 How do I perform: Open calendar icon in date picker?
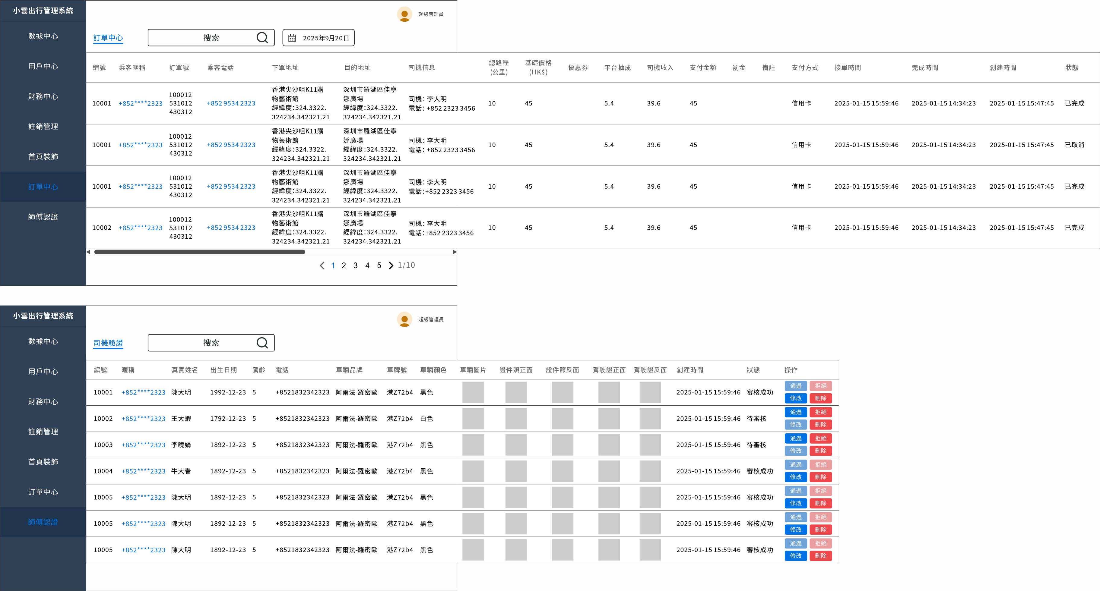pyautogui.click(x=292, y=38)
